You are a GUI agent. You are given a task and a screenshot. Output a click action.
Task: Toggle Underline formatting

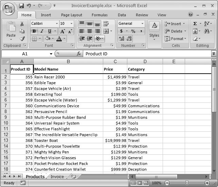tap(50, 31)
